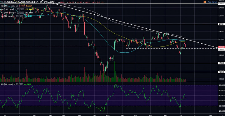
Task: Click the current price label 190.22 on the scale
Action: (x=222, y=47)
